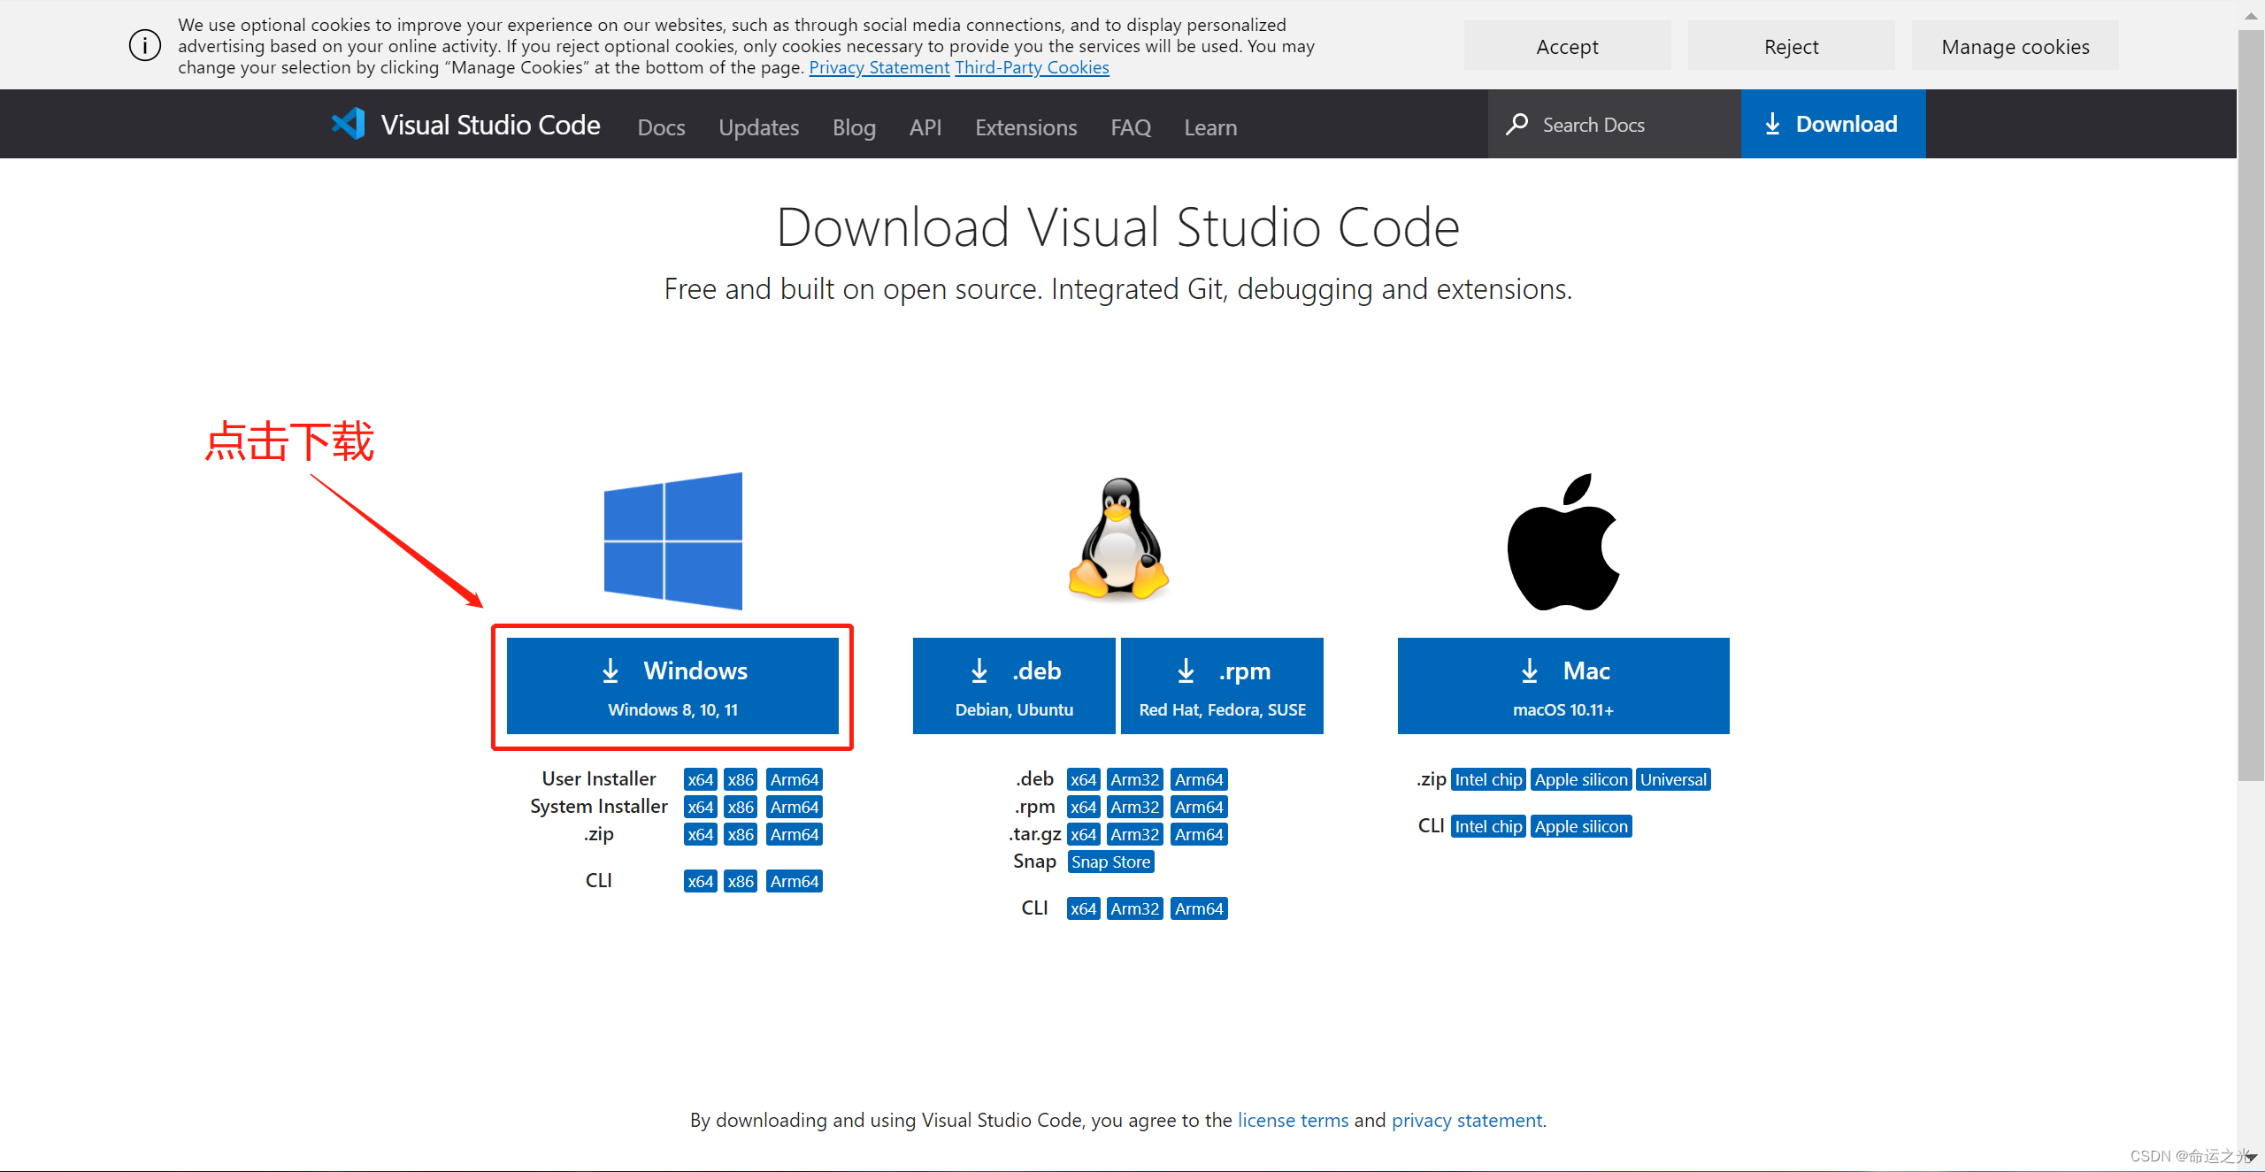Select Linux CLI Arm32 download
This screenshot has width=2265, height=1172.
pyautogui.click(x=1134, y=908)
